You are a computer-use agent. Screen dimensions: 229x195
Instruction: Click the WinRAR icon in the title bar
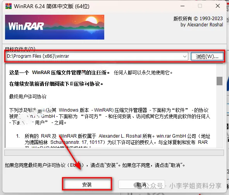tap(8, 6)
